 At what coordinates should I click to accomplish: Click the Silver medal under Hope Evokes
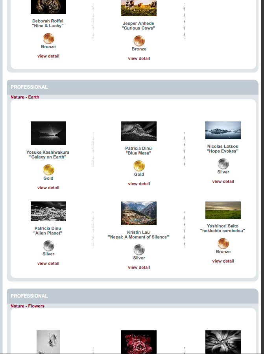pyautogui.click(x=223, y=164)
